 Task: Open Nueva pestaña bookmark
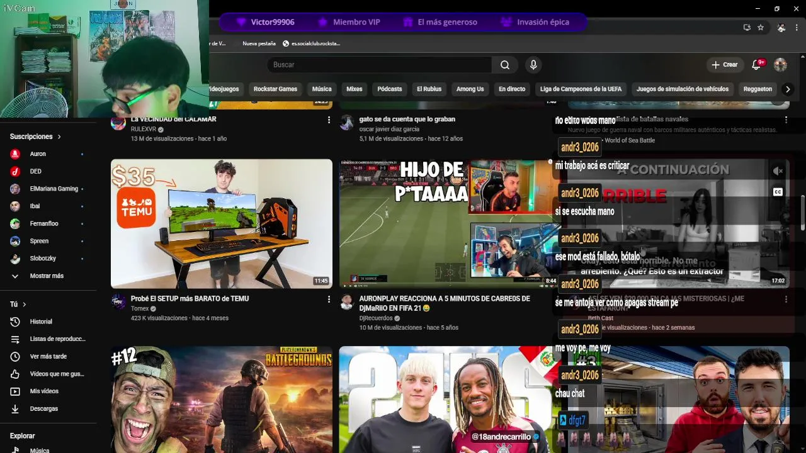(x=259, y=43)
